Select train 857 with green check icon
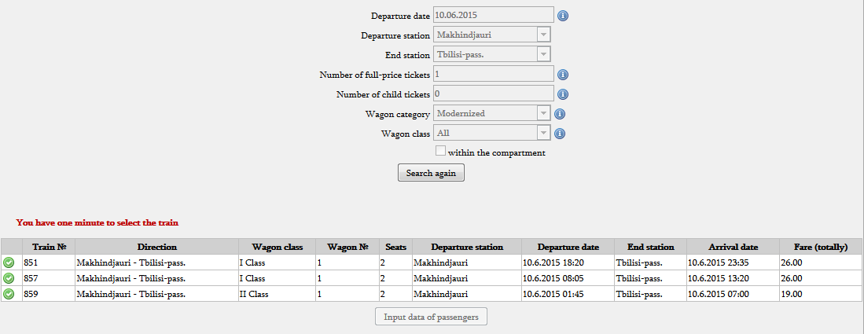864x334 pixels. click(9, 278)
